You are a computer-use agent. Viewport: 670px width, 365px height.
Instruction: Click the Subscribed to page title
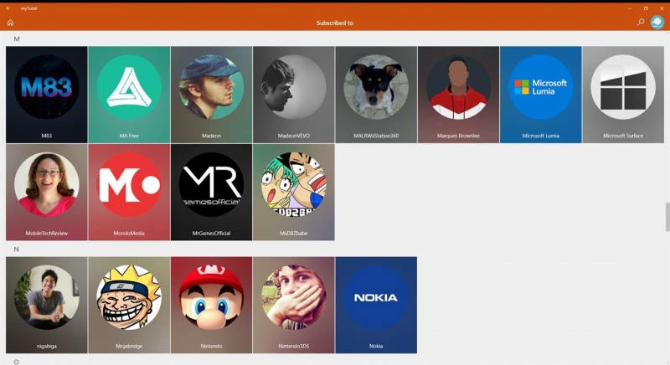click(334, 23)
